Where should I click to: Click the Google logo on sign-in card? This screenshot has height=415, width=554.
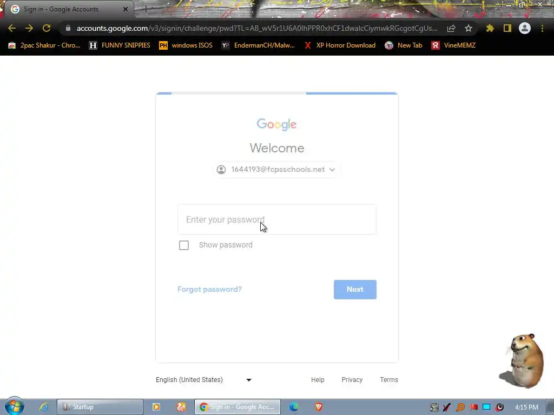(x=276, y=124)
